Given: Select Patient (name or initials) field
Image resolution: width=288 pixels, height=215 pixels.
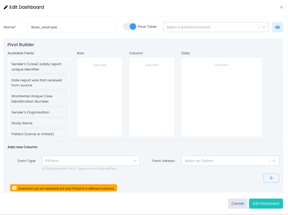Looking at the screenshot, I should 39,134.
